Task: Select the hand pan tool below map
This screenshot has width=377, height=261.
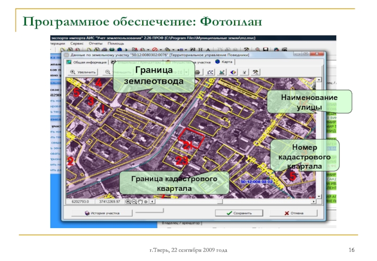Action: [139, 202]
